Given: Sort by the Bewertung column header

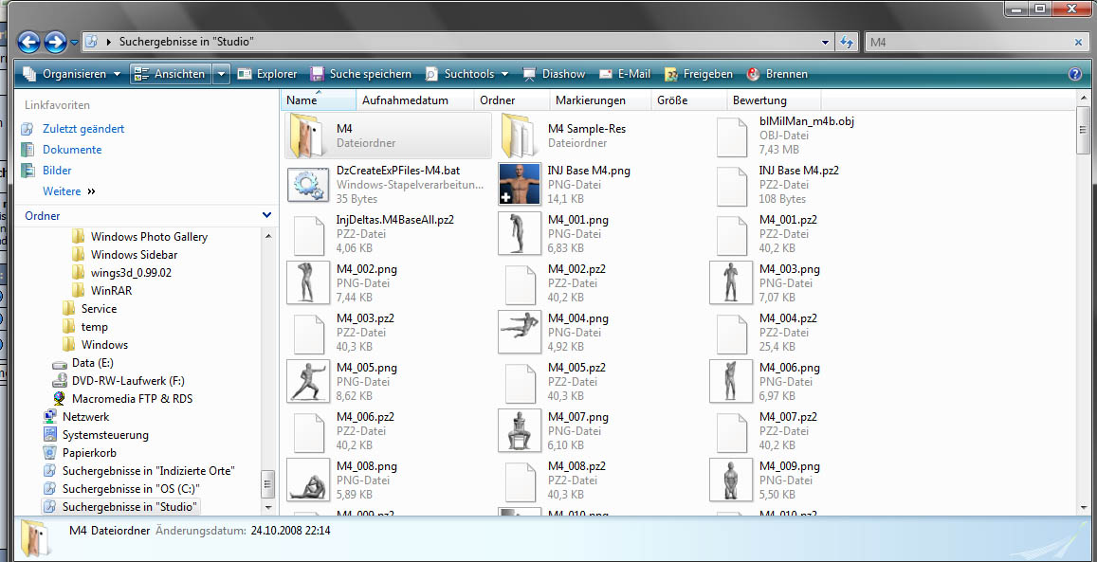Looking at the screenshot, I should 774,100.
